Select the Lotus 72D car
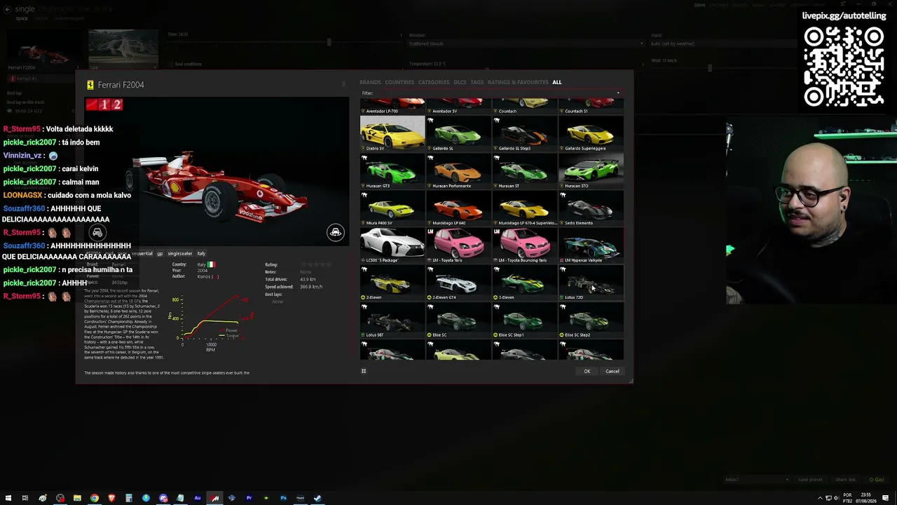 coord(591,283)
